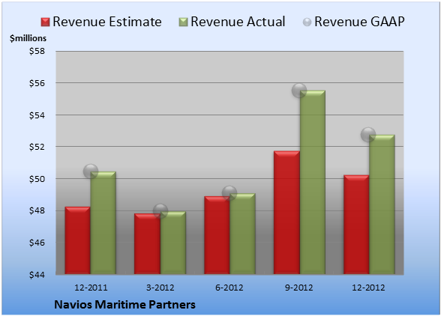This screenshot has width=441, height=316.
Task: Click the GAAP marker sphere above 9-2012
Action: 299,91
